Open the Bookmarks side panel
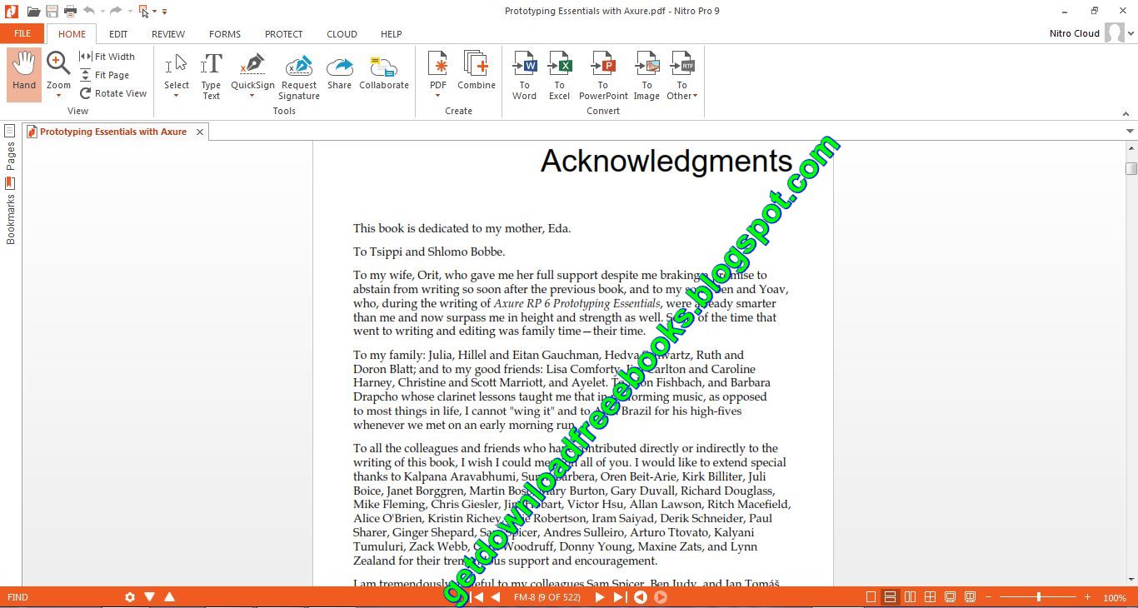Image resolution: width=1138 pixels, height=608 pixels. click(x=11, y=211)
